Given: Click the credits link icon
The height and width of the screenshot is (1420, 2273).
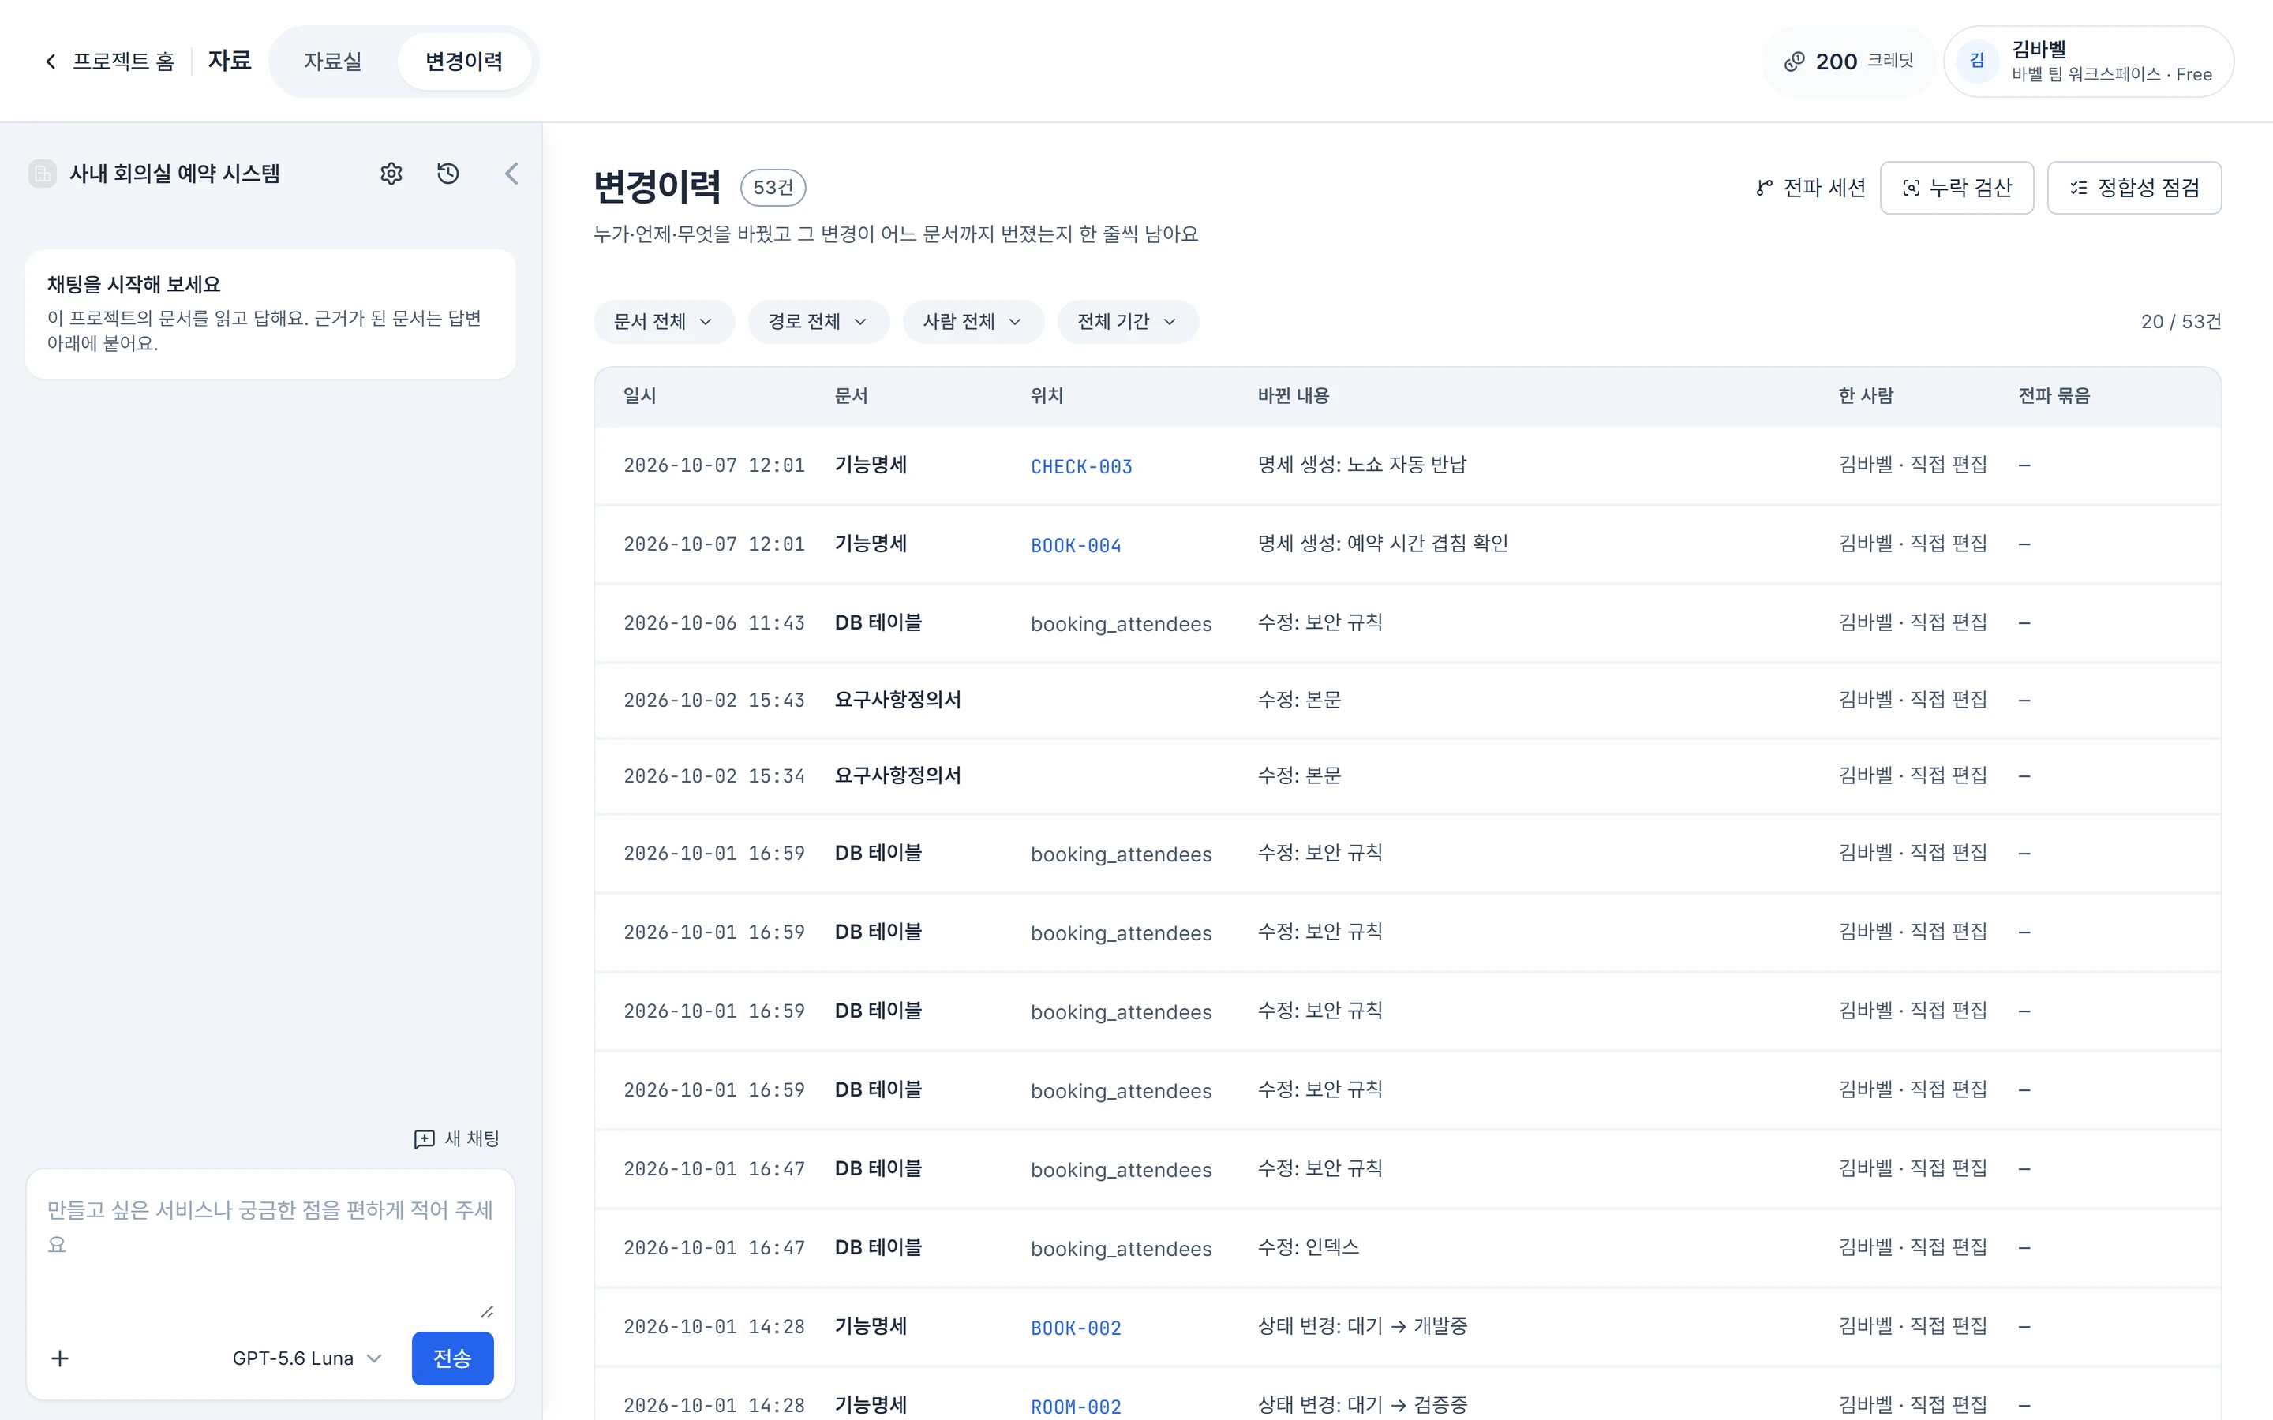Looking at the screenshot, I should [1794, 62].
